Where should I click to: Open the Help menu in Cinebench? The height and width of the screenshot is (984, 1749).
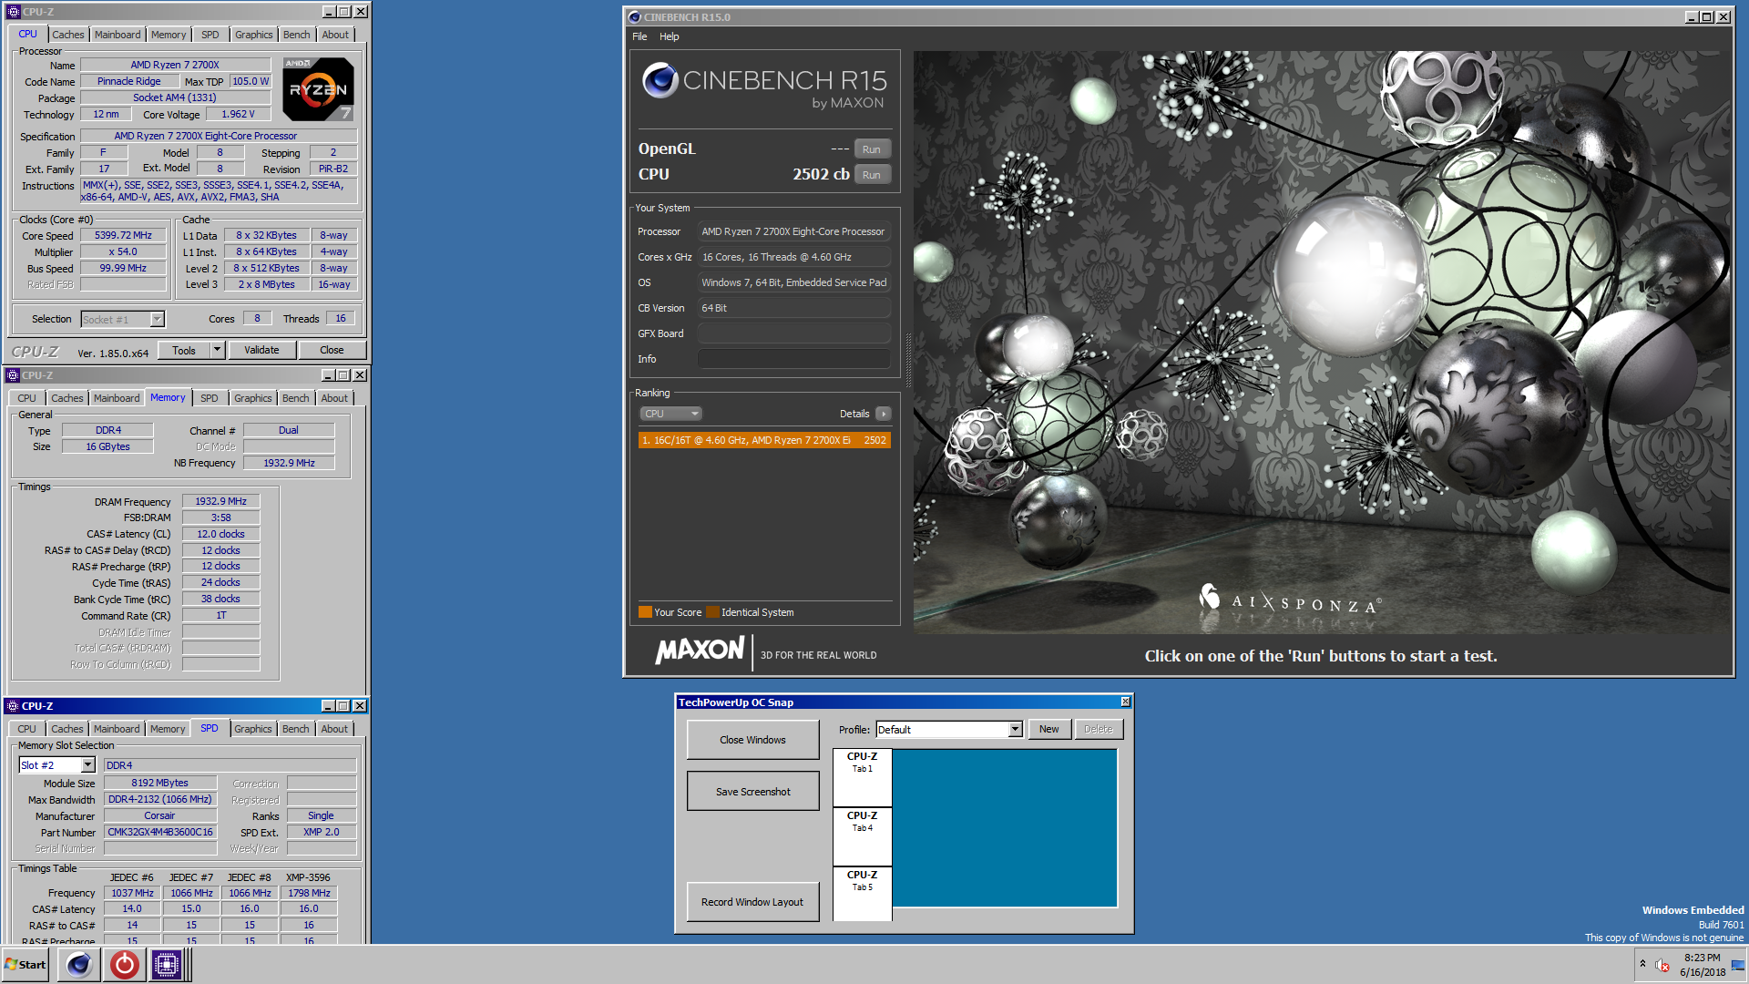tap(670, 36)
